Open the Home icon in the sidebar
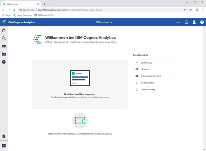The width and height of the screenshot is (206, 151). tap(4, 30)
